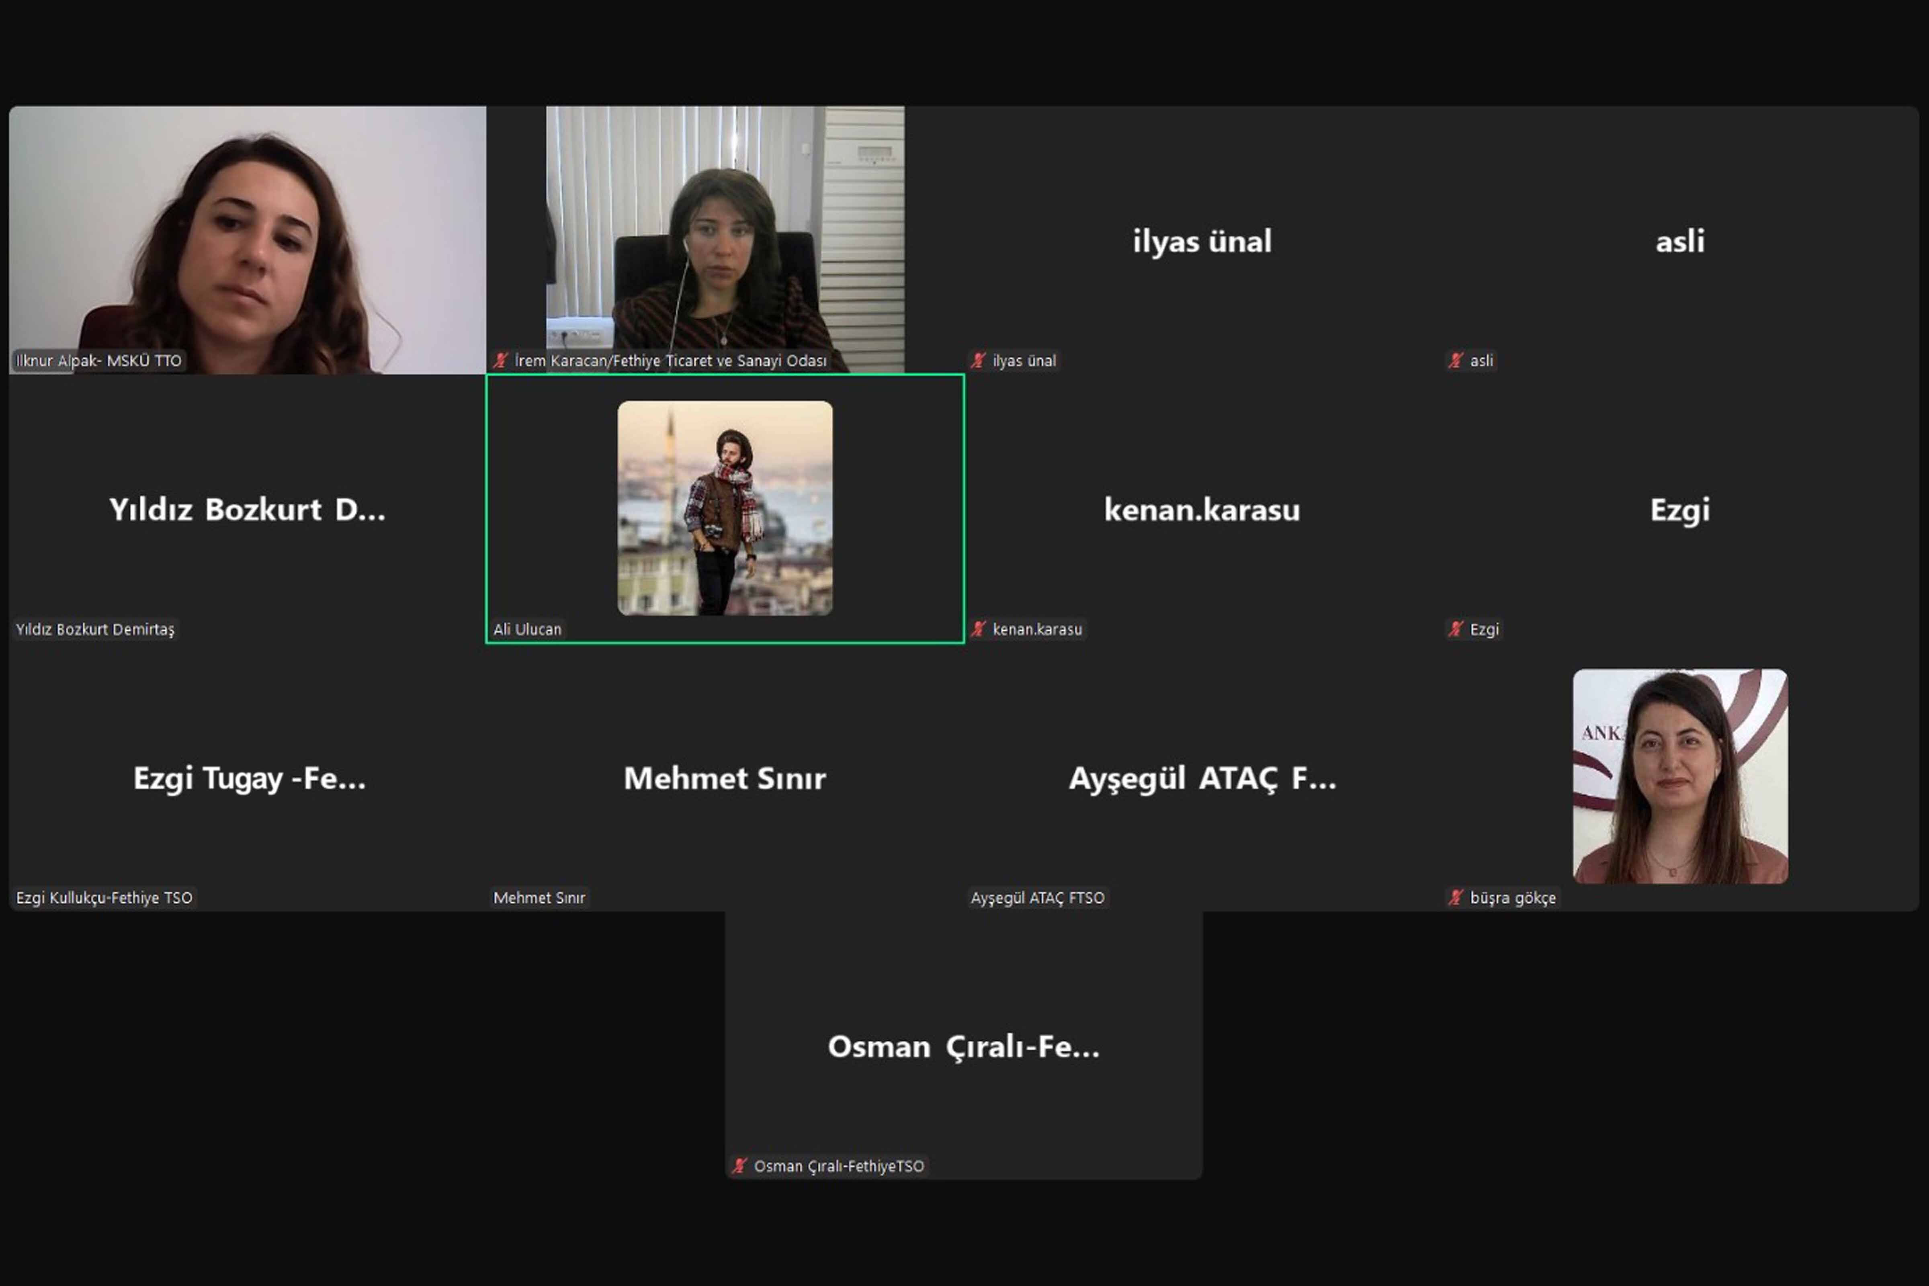
Task: Click büşra gökçe's profile photo
Action: (x=1680, y=776)
